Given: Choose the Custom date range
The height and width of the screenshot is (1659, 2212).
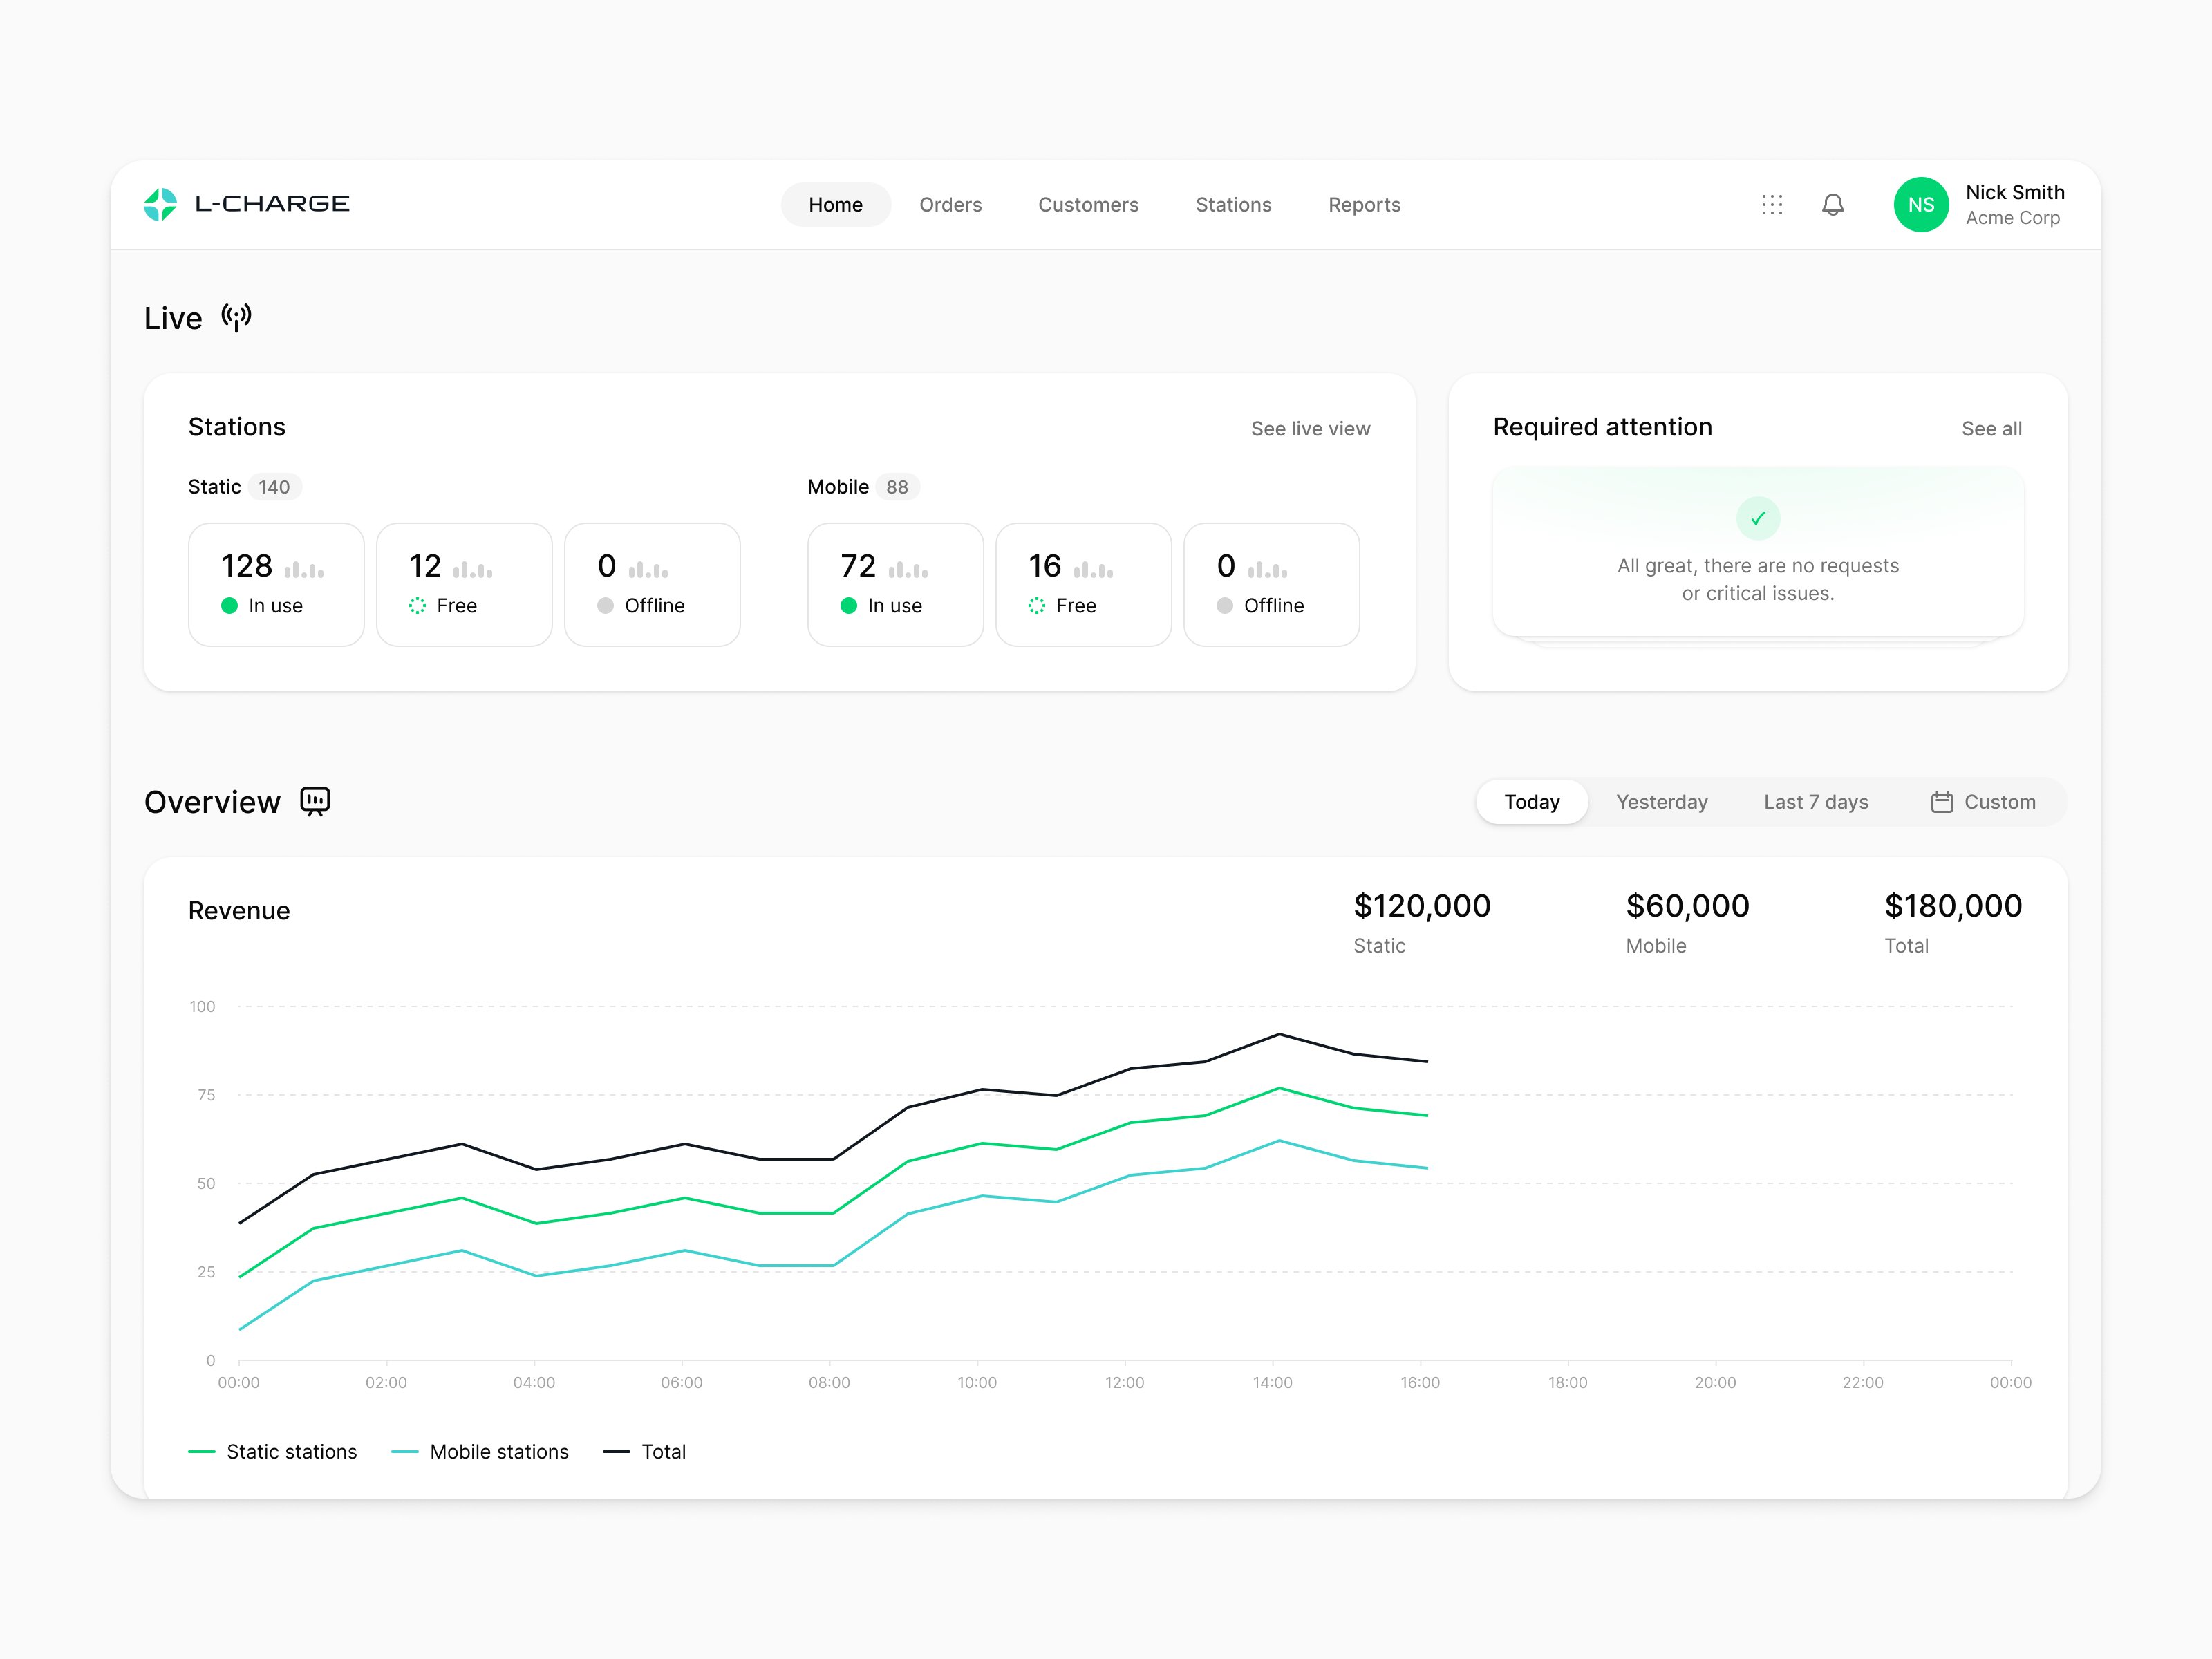Looking at the screenshot, I should tap(1984, 802).
